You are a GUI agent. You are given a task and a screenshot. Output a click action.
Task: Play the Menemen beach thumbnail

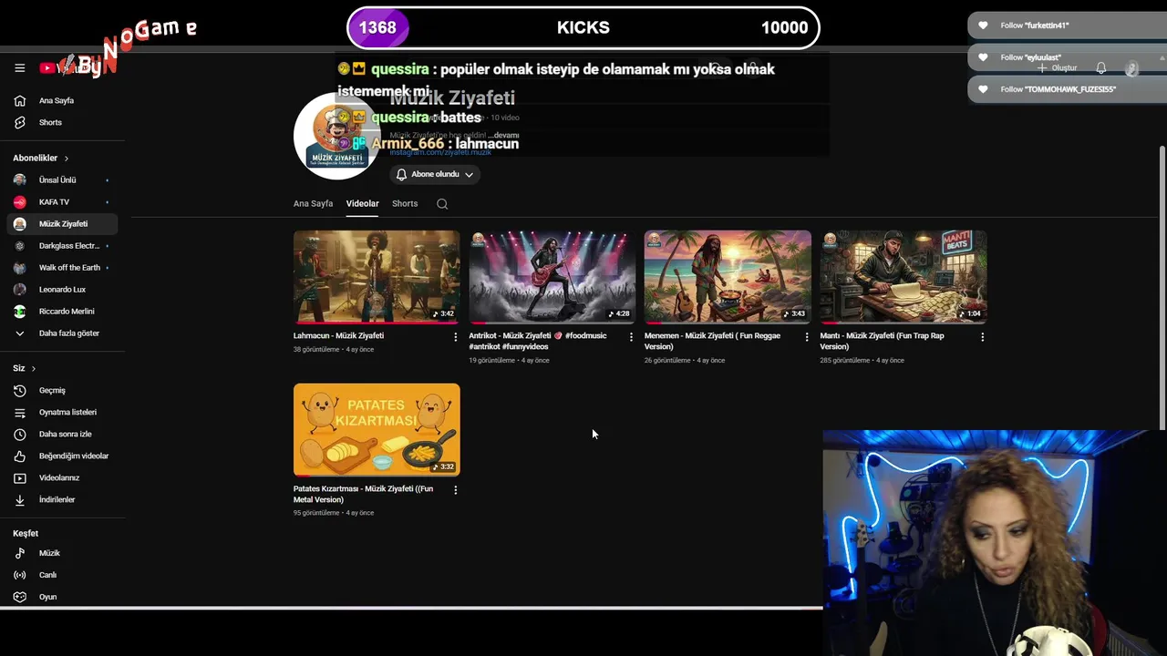pos(728,277)
